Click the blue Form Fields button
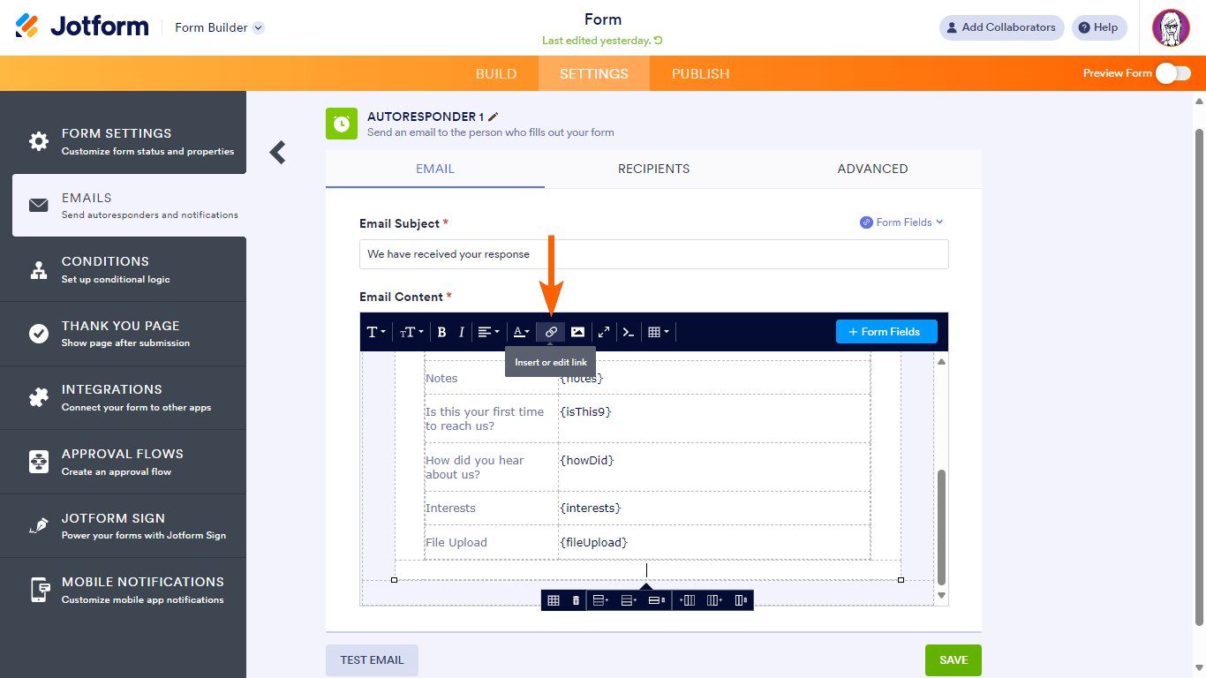The image size is (1206, 678). (x=886, y=332)
